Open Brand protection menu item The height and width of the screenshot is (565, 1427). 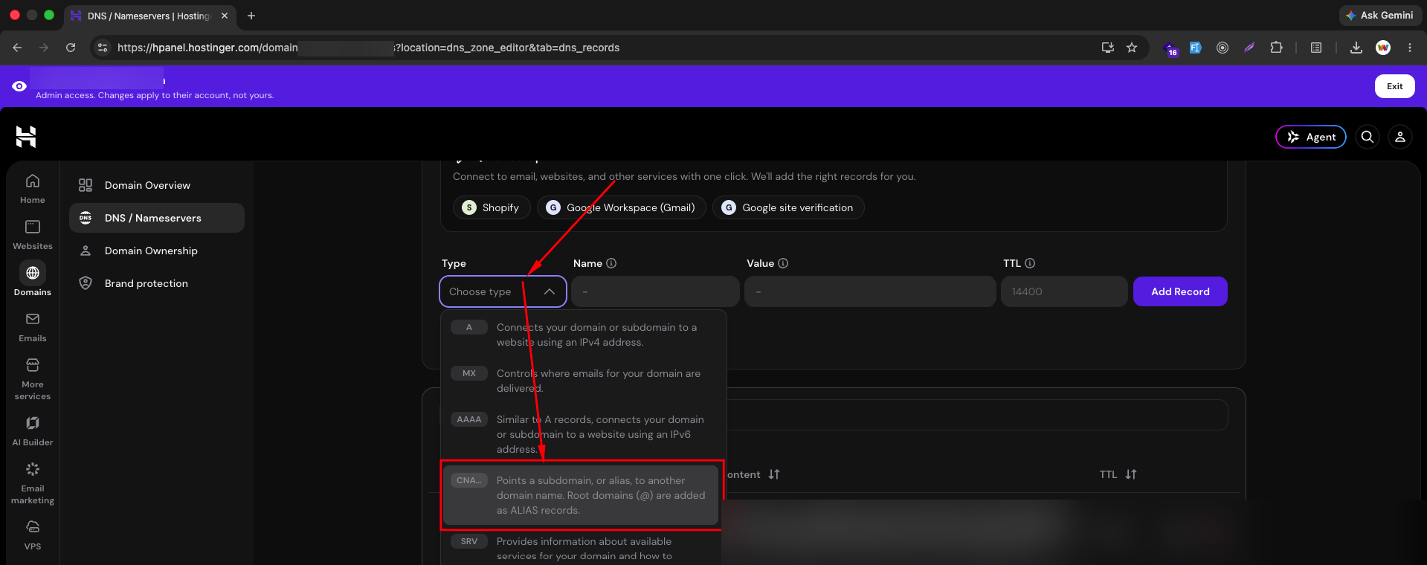157,283
